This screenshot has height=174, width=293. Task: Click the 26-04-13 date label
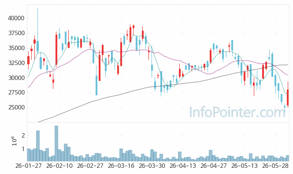click(x=183, y=166)
